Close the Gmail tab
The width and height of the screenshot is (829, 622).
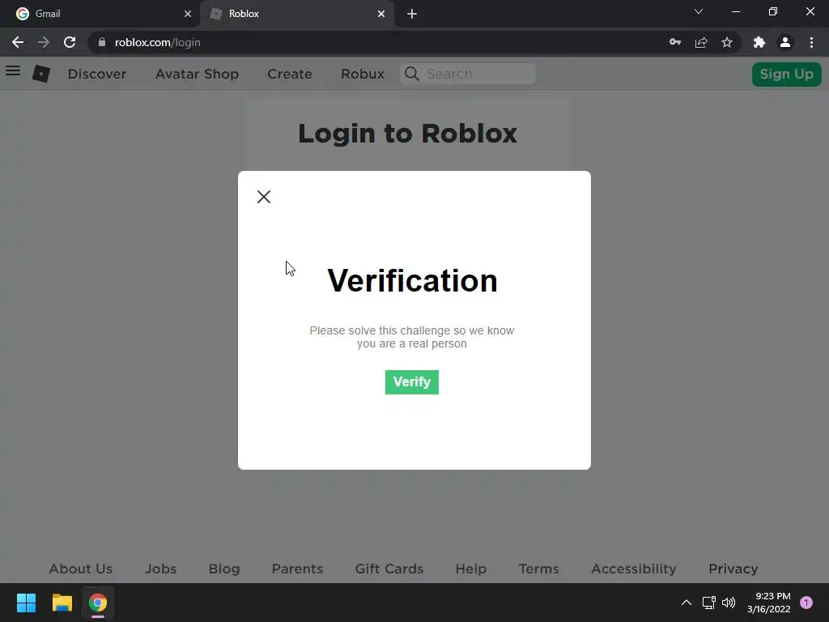pyautogui.click(x=188, y=14)
